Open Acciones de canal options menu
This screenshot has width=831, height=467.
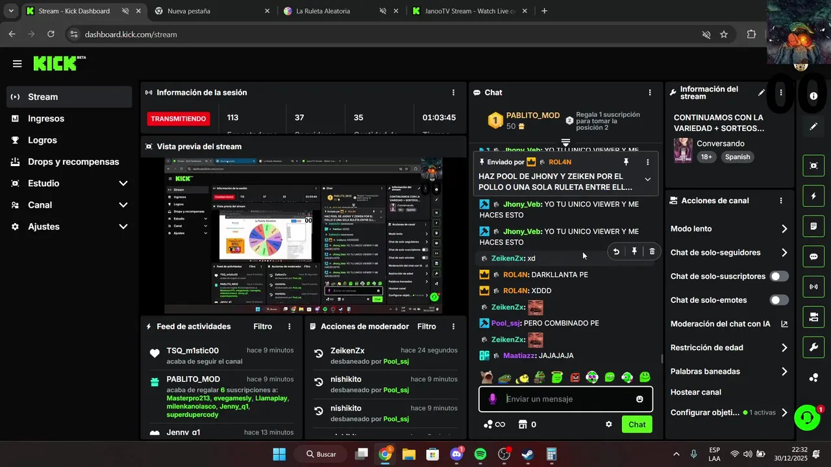[x=781, y=201]
